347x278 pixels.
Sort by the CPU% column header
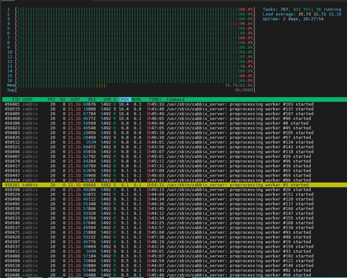pos(124,99)
